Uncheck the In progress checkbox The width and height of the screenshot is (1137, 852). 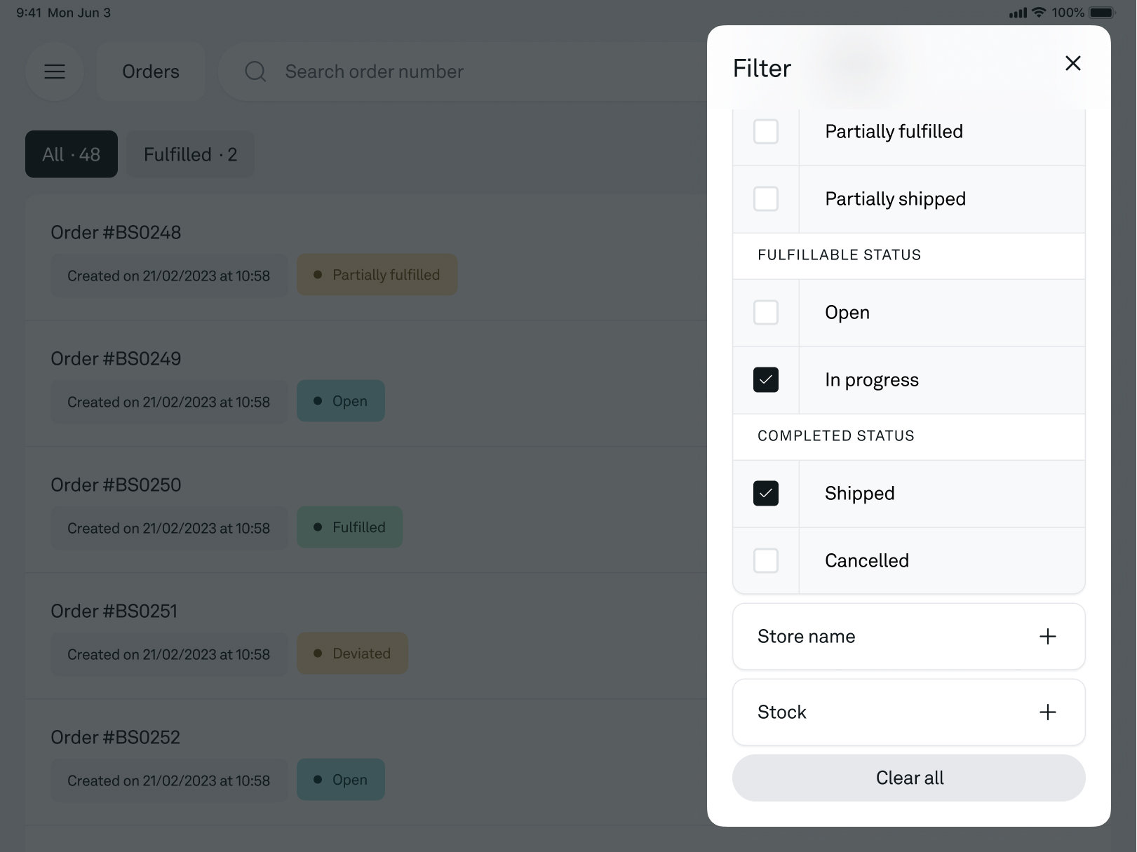tap(766, 380)
